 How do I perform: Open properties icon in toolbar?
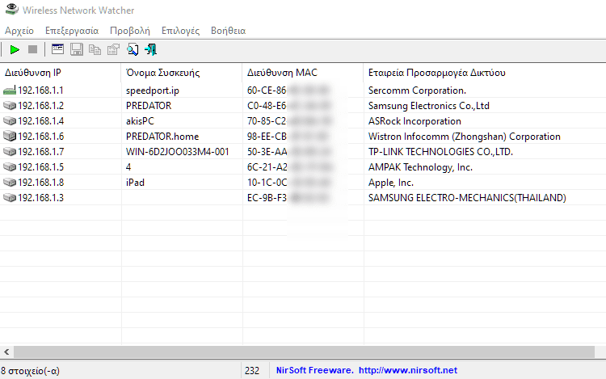click(114, 49)
